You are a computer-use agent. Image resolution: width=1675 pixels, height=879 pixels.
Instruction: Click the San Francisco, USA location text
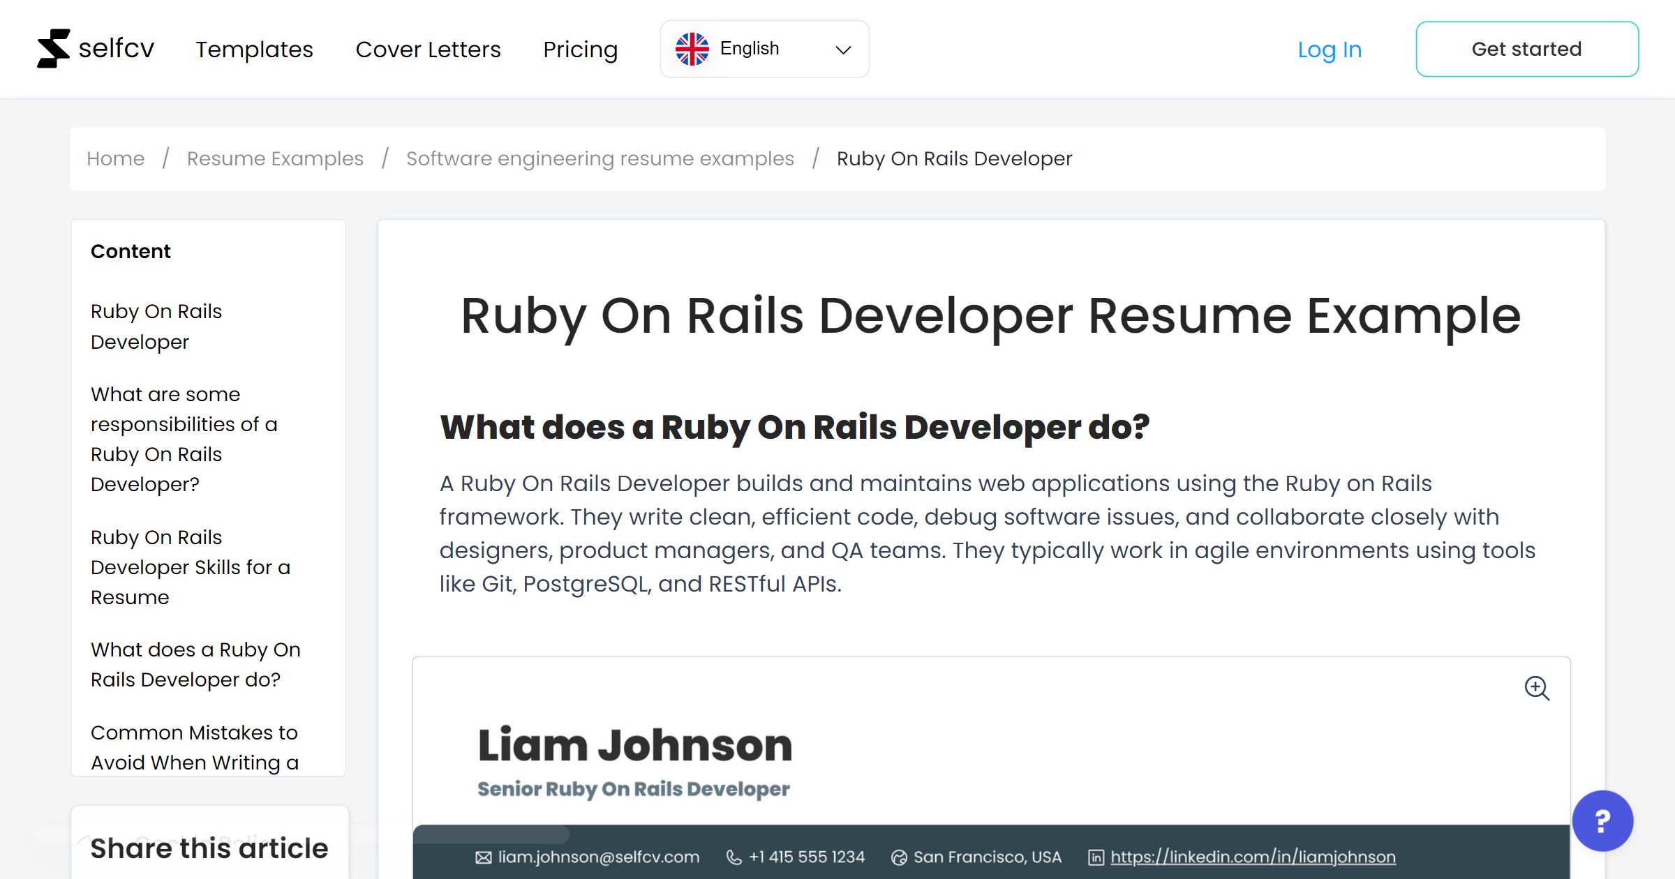(987, 857)
